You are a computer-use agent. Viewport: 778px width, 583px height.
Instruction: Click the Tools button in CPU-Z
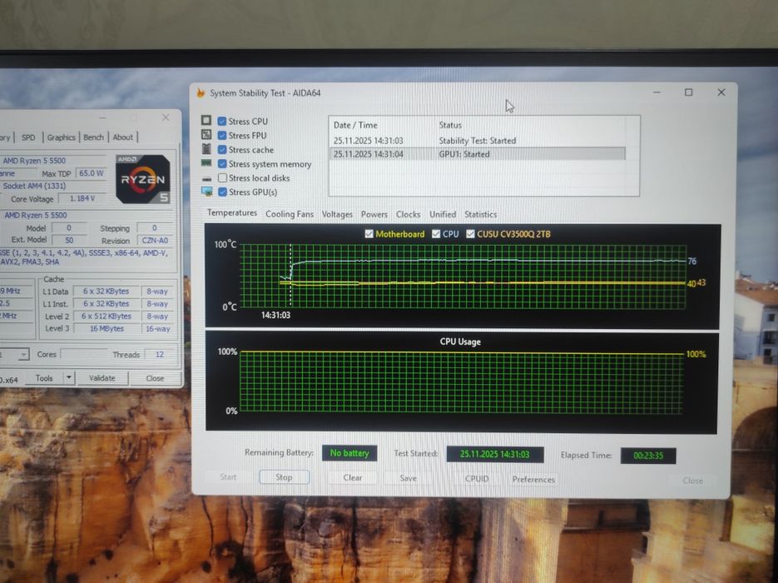(44, 378)
